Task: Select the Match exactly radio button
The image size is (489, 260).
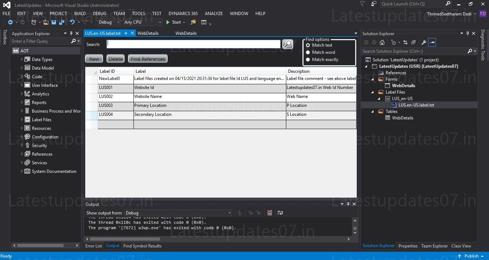Action: pos(308,59)
